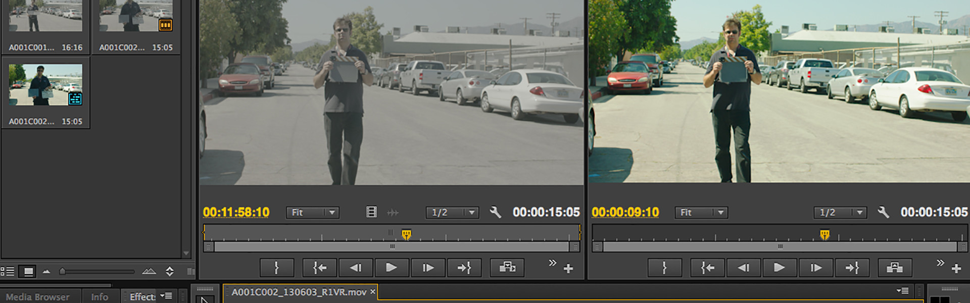Click Go to Out in Program monitor
Image resolution: width=970 pixels, height=303 pixels.
tap(852, 268)
